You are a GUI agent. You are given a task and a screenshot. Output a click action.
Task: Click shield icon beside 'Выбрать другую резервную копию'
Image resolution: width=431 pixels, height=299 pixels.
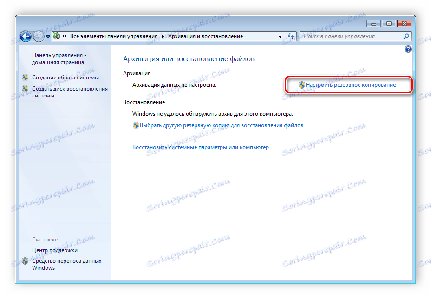tap(136, 125)
